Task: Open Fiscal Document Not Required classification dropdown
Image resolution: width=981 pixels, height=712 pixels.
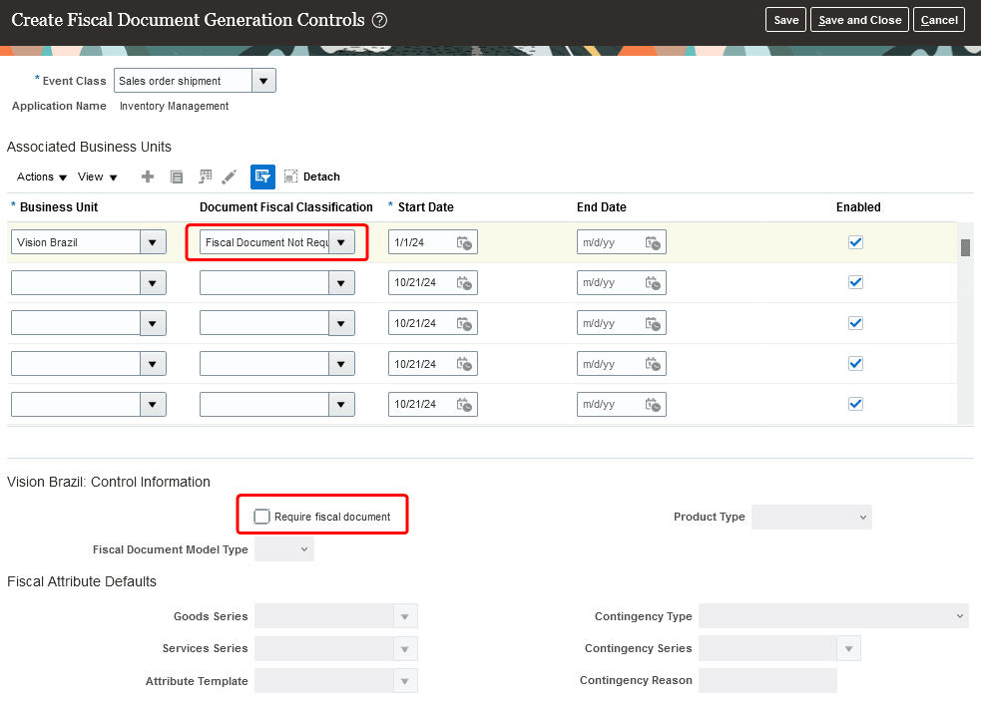Action: coord(341,242)
